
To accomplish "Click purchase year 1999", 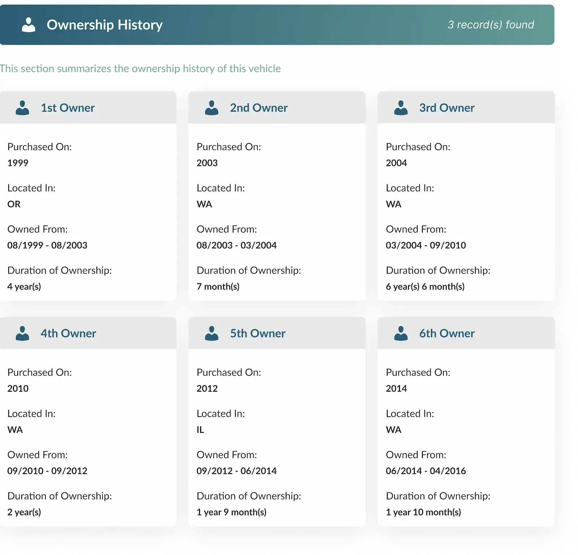I will 18,163.
